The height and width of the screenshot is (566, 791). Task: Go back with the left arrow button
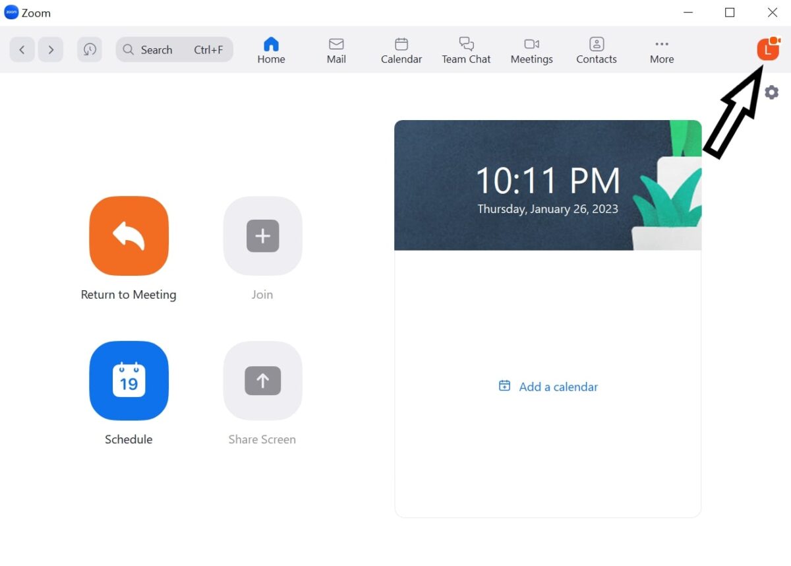tap(22, 49)
